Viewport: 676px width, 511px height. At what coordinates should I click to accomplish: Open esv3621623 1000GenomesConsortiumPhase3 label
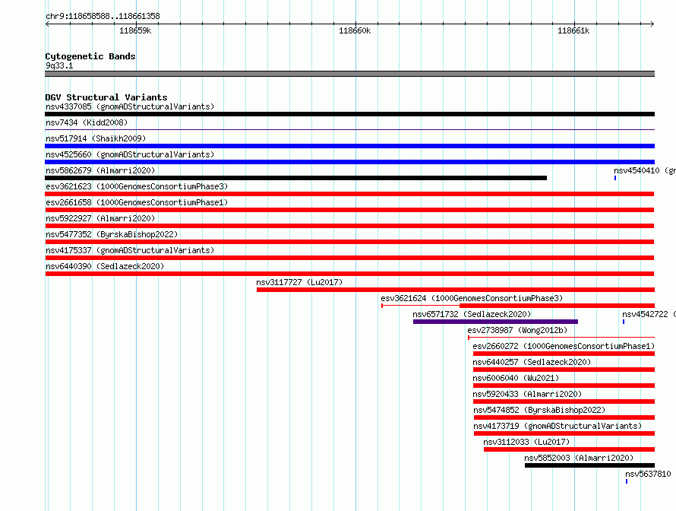point(137,186)
